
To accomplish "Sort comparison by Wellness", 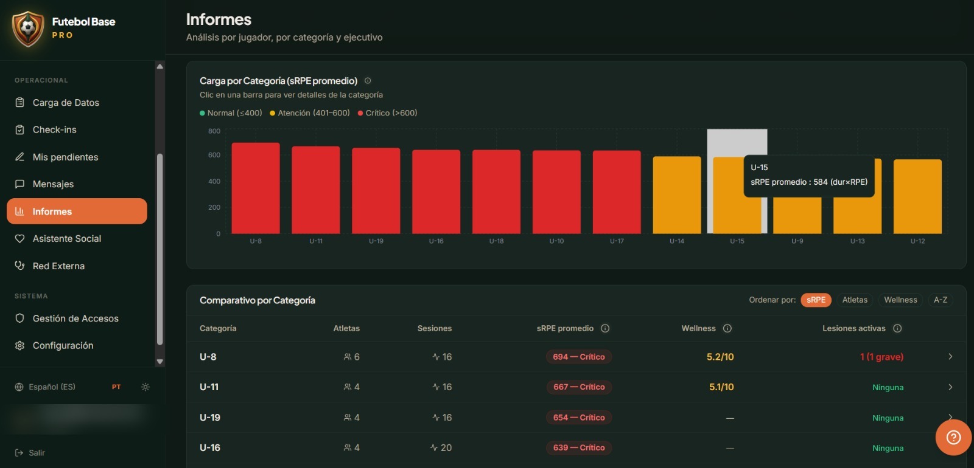I will 900,300.
